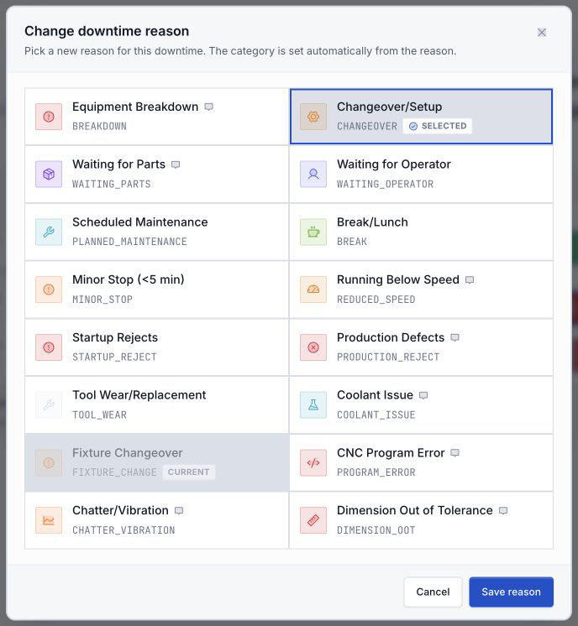
Task: Choose Production Defects as reason
Action: click(x=421, y=347)
